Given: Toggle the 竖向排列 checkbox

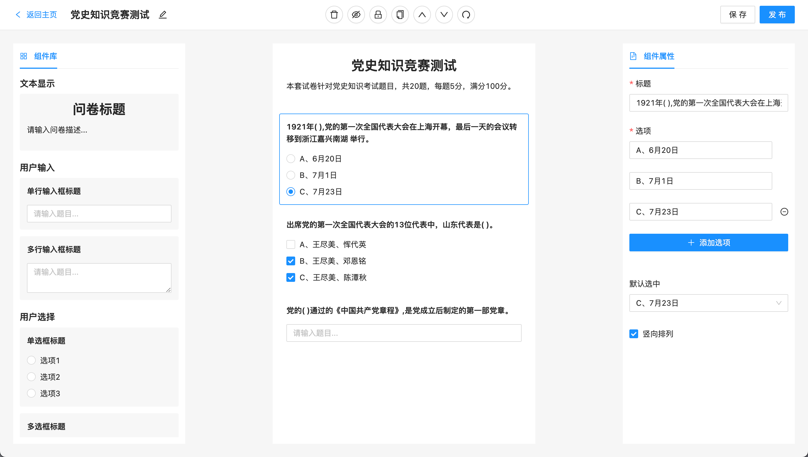Looking at the screenshot, I should click(633, 334).
